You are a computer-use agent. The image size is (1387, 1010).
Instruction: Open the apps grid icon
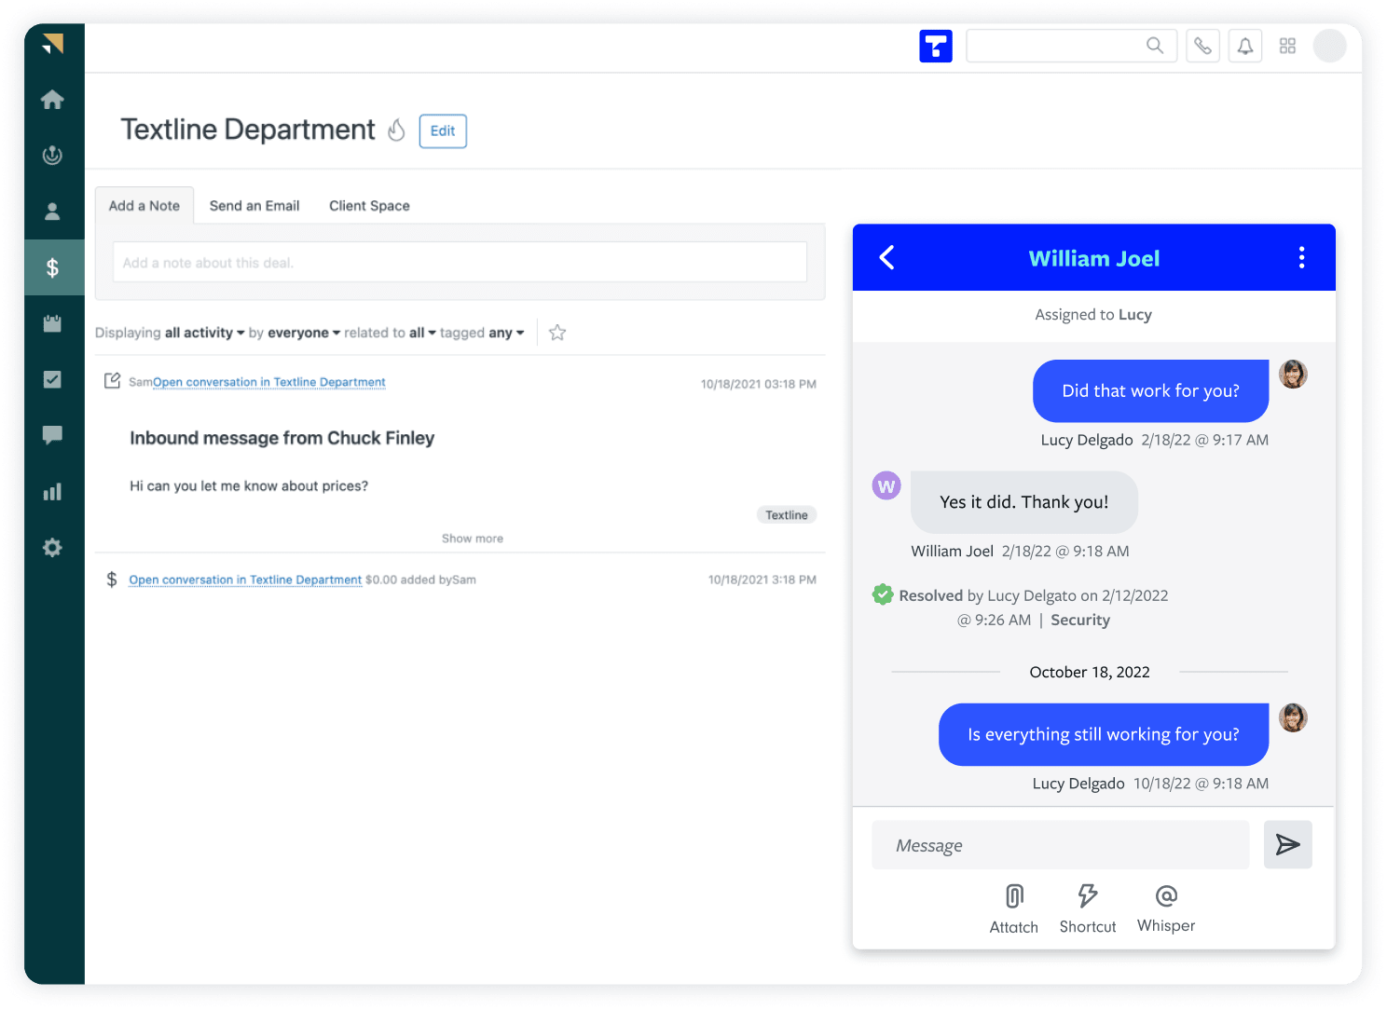pos(1288,46)
